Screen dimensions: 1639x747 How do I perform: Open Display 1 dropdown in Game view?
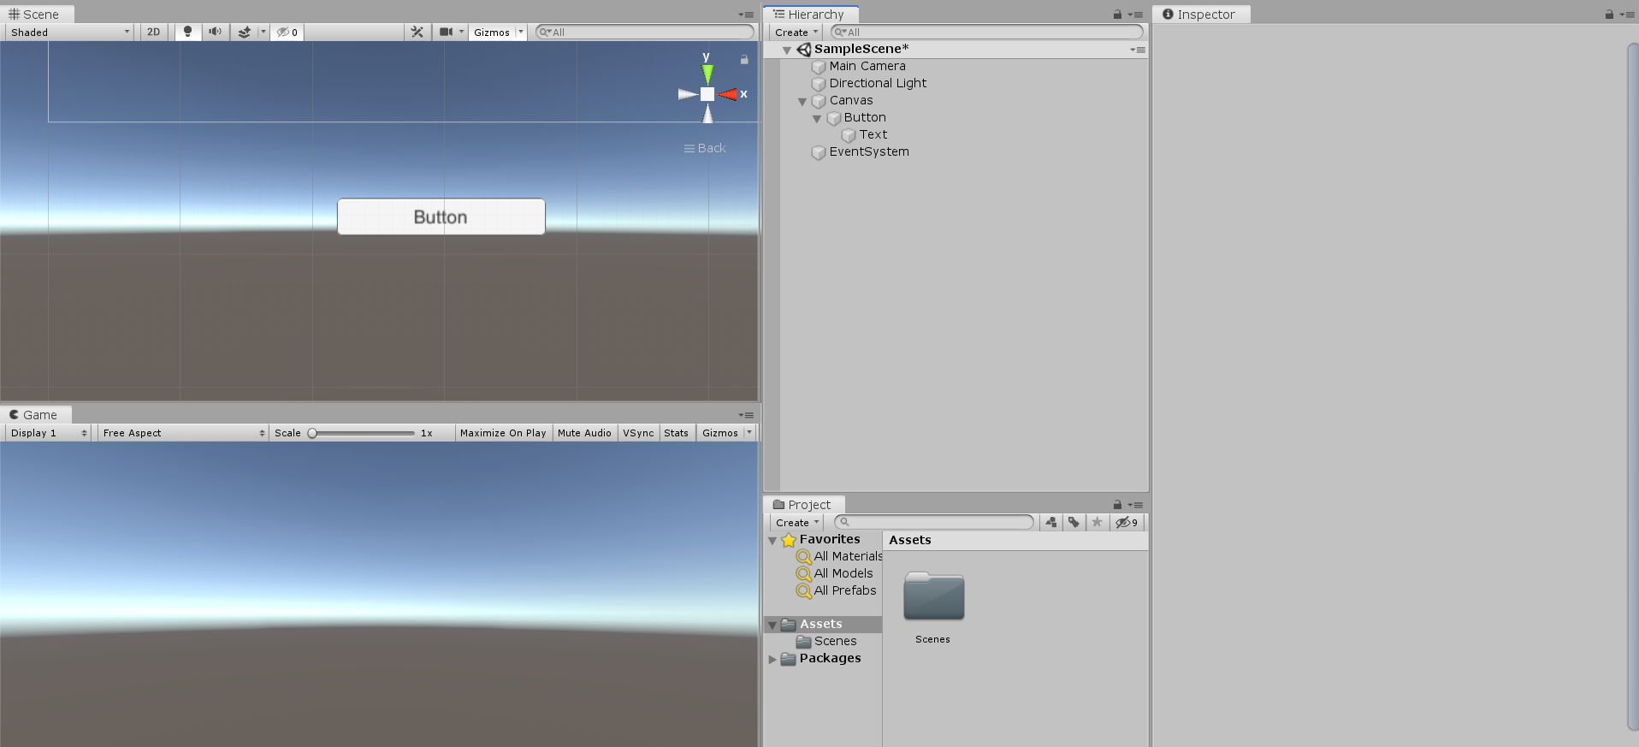point(49,433)
